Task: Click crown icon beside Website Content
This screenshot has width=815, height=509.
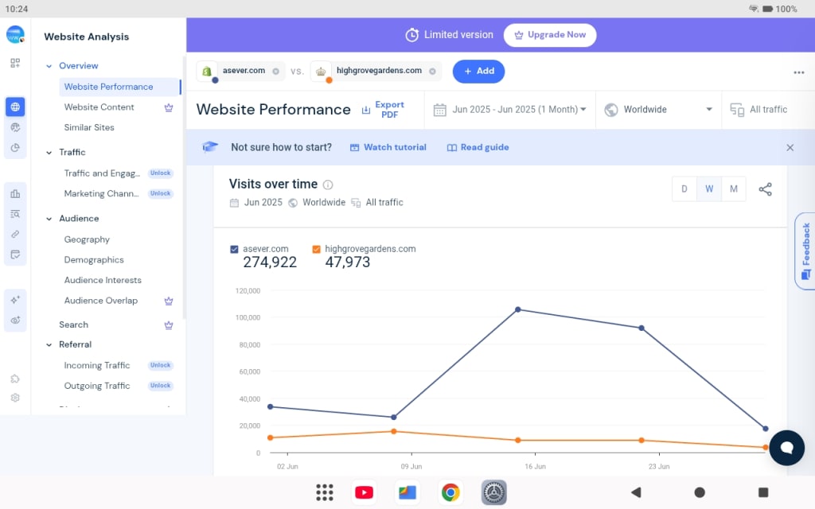Action: pos(169,107)
